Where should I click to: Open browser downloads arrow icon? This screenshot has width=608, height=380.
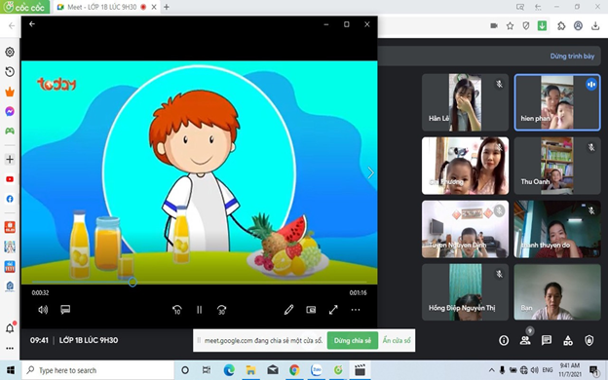point(595,26)
